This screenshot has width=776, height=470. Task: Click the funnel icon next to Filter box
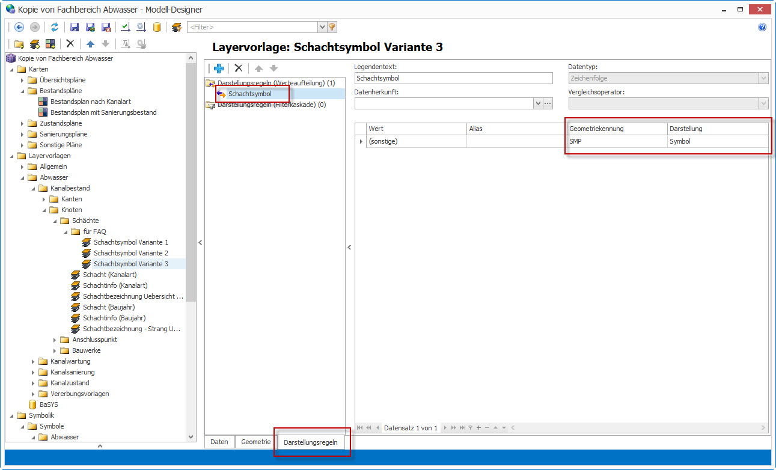click(332, 27)
